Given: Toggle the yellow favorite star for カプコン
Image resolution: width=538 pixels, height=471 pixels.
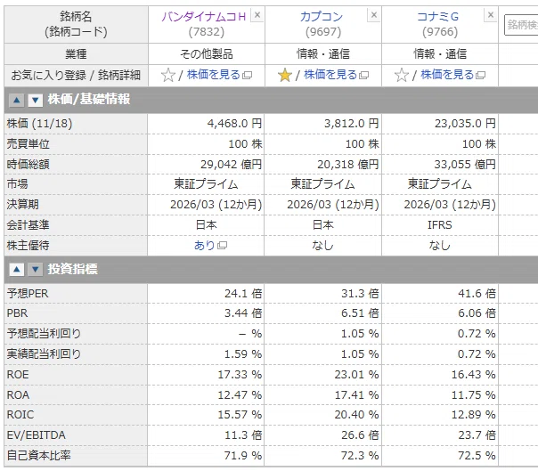Looking at the screenshot, I should (285, 75).
